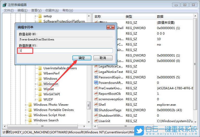Select the WinSATAPI key

[52, 94]
